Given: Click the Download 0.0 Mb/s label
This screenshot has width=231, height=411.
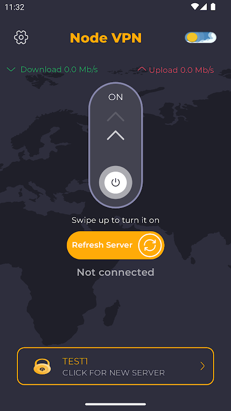Looking at the screenshot, I should coord(59,69).
